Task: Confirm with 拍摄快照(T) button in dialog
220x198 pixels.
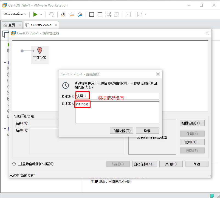Action: (x=122, y=131)
